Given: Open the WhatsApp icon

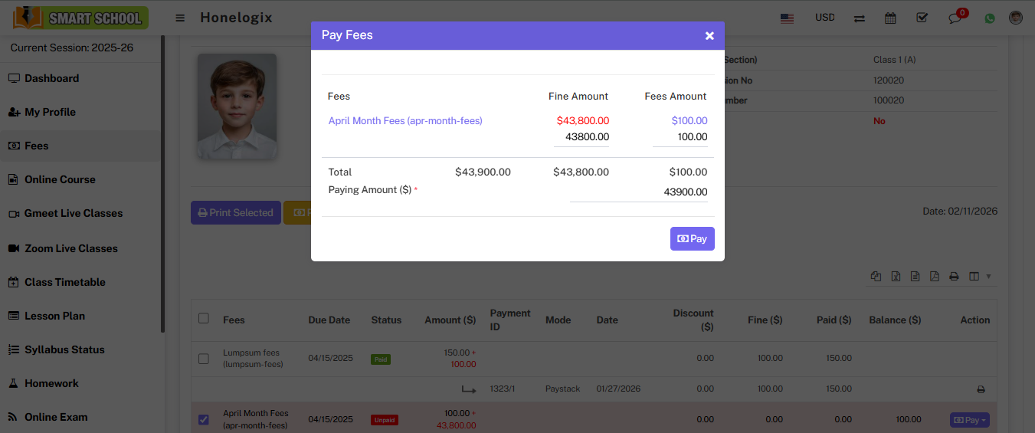Looking at the screenshot, I should pos(990,18).
